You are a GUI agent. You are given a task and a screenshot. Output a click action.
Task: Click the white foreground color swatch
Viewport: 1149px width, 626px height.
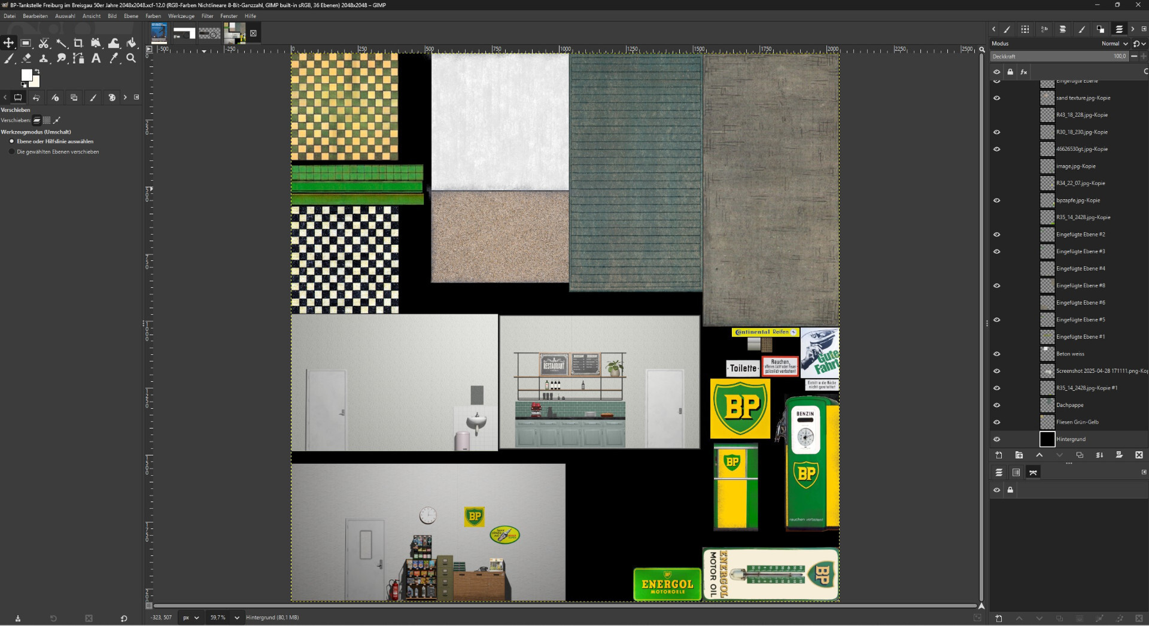26,74
